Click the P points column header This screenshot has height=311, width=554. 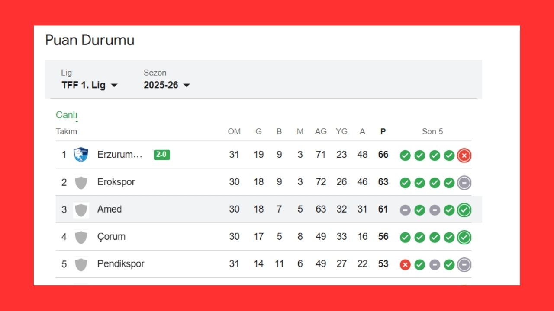(383, 132)
